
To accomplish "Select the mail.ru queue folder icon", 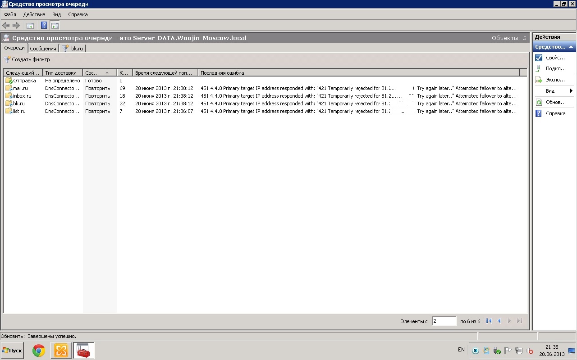I will [9, 88].
